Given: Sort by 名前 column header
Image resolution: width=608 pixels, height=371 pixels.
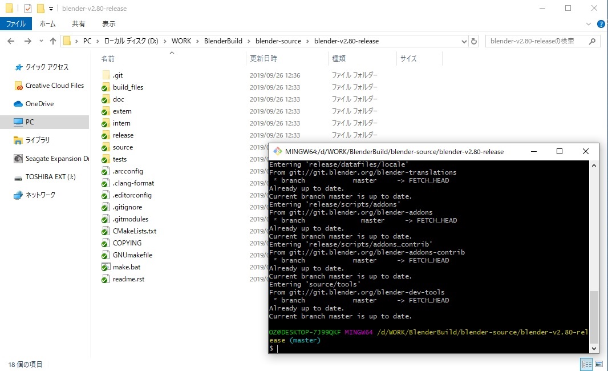Looking at the screenshot, I should 108,59.
